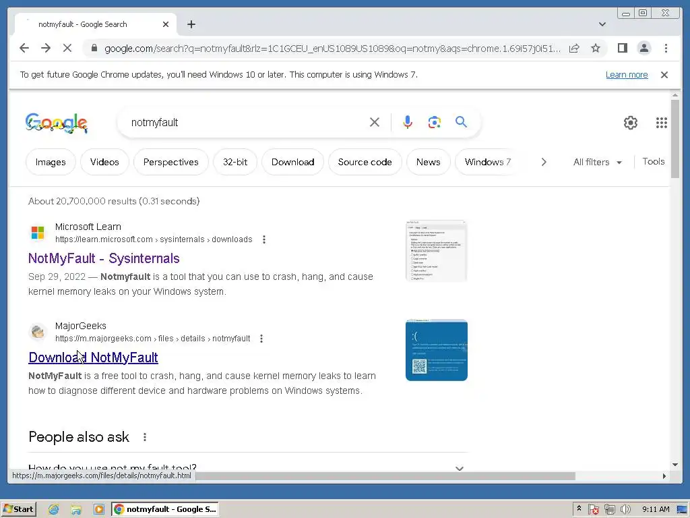The height and width of the screenshot is (518, 690).
Task: Click the 9:11 AM taskbar clock
Action: [656, 510]
